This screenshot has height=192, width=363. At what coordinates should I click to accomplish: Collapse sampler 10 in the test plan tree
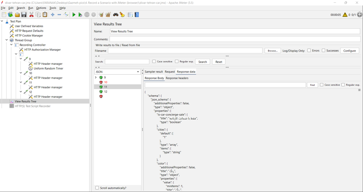coord(21,73)
